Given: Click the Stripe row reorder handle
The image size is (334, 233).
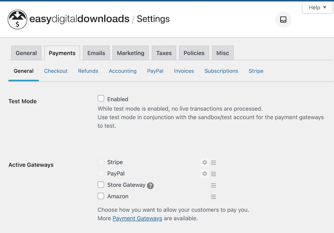Looking at the screenshot, I should point(213,163).
